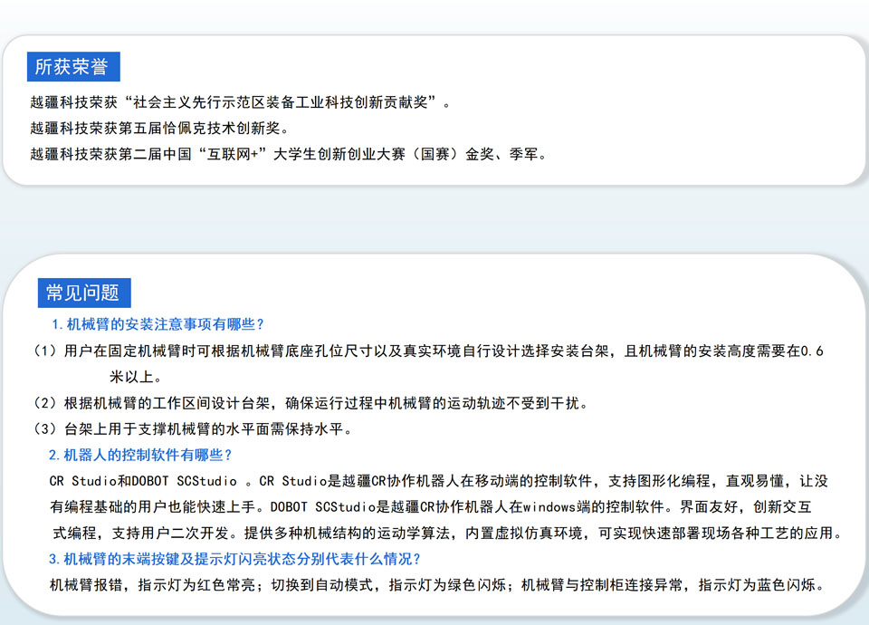This screenshot has width=869, height=625.
Task: Click the word windows in software paragraph
Action: coord(551,506)
